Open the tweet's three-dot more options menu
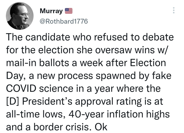The image size is (184, 133). click(173, 10)
